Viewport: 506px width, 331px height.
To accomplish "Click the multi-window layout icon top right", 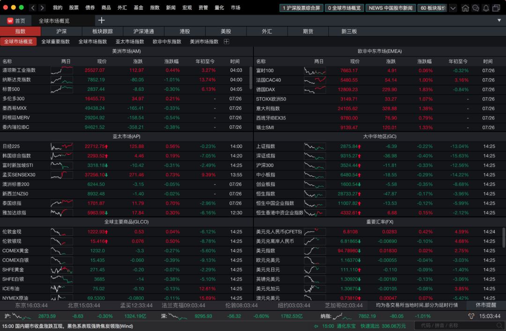I will click(496, 8).
